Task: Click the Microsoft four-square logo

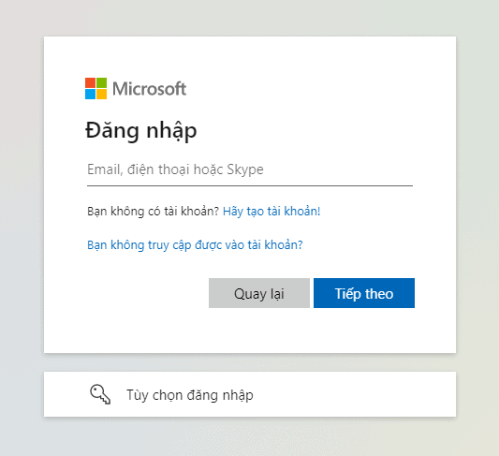Action: 95,88
